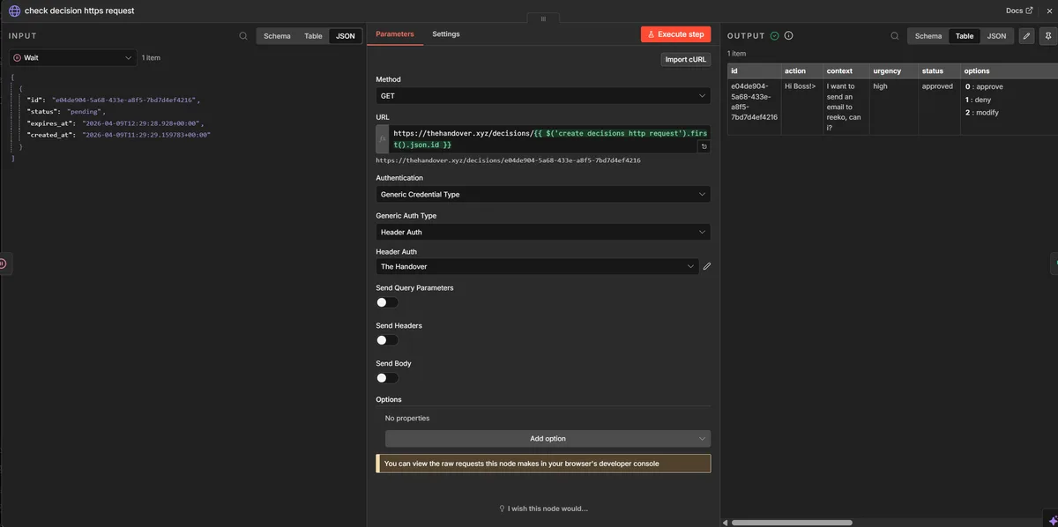Click the fx expression icon on URL field
The height and width of the screenshot is (527, 1058).
[x=380, y=137]
